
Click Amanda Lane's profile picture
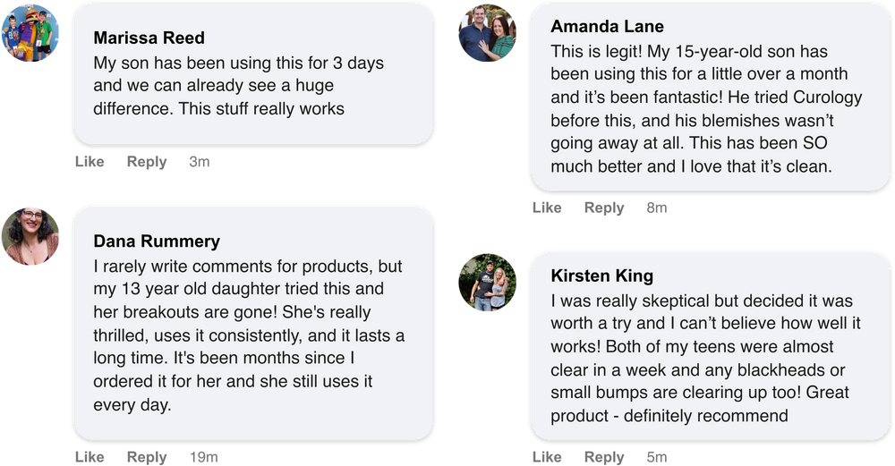coord(487,33)
